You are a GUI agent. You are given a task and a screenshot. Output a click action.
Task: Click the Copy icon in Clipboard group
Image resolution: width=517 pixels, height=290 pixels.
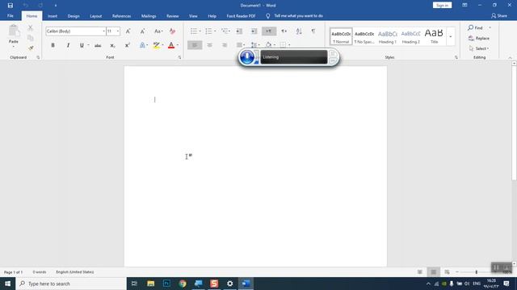click(31, 38)
